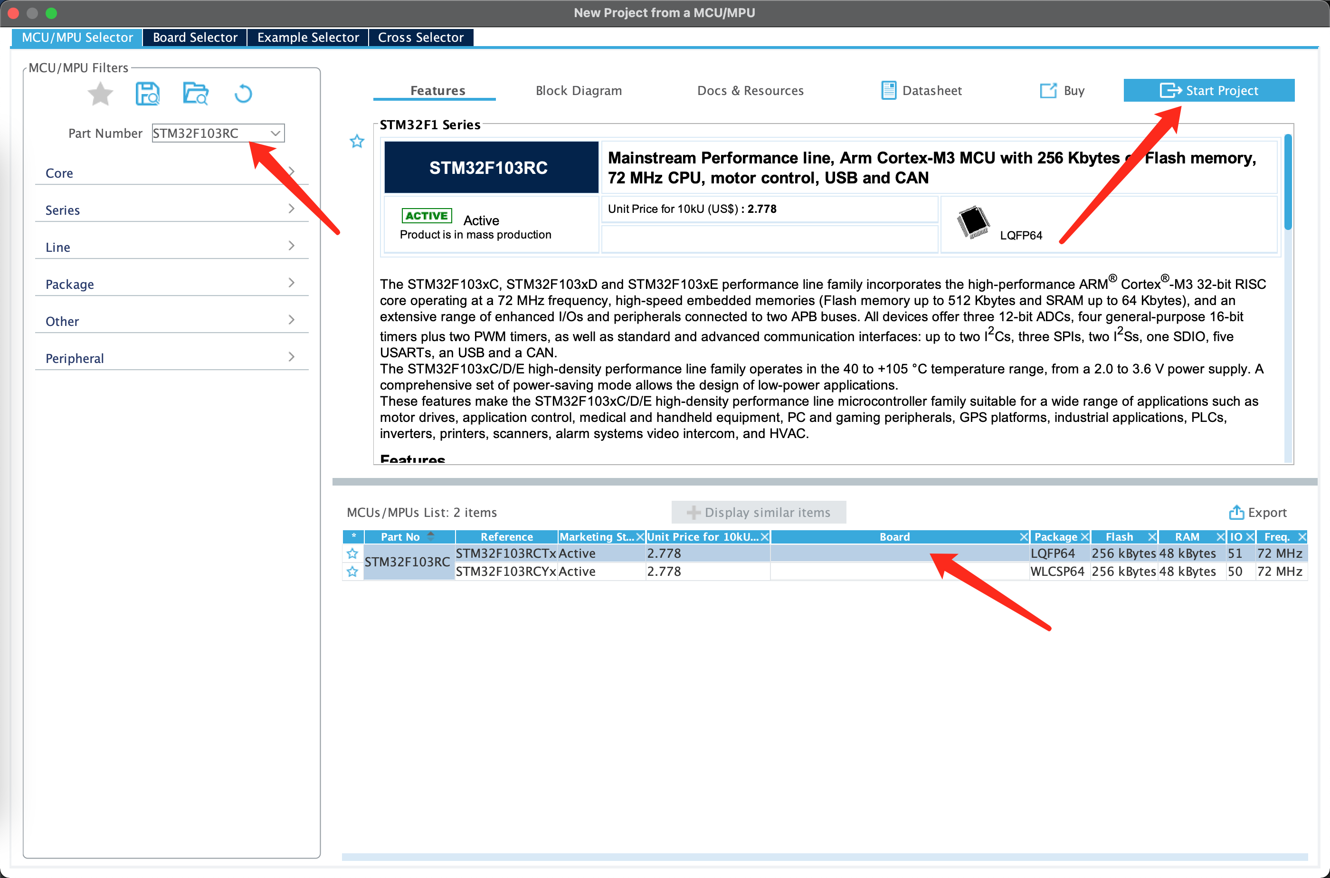Switch to the Board Selector tab

tap(195, 38)
